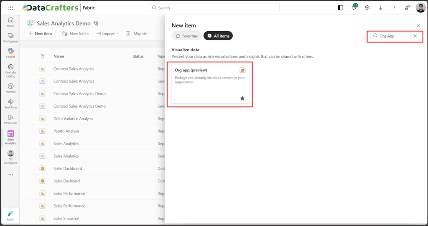The width and height of the screenshot is (428, 226).
Task: Open Copilot in the left sidebar
Action: (10, 53)
